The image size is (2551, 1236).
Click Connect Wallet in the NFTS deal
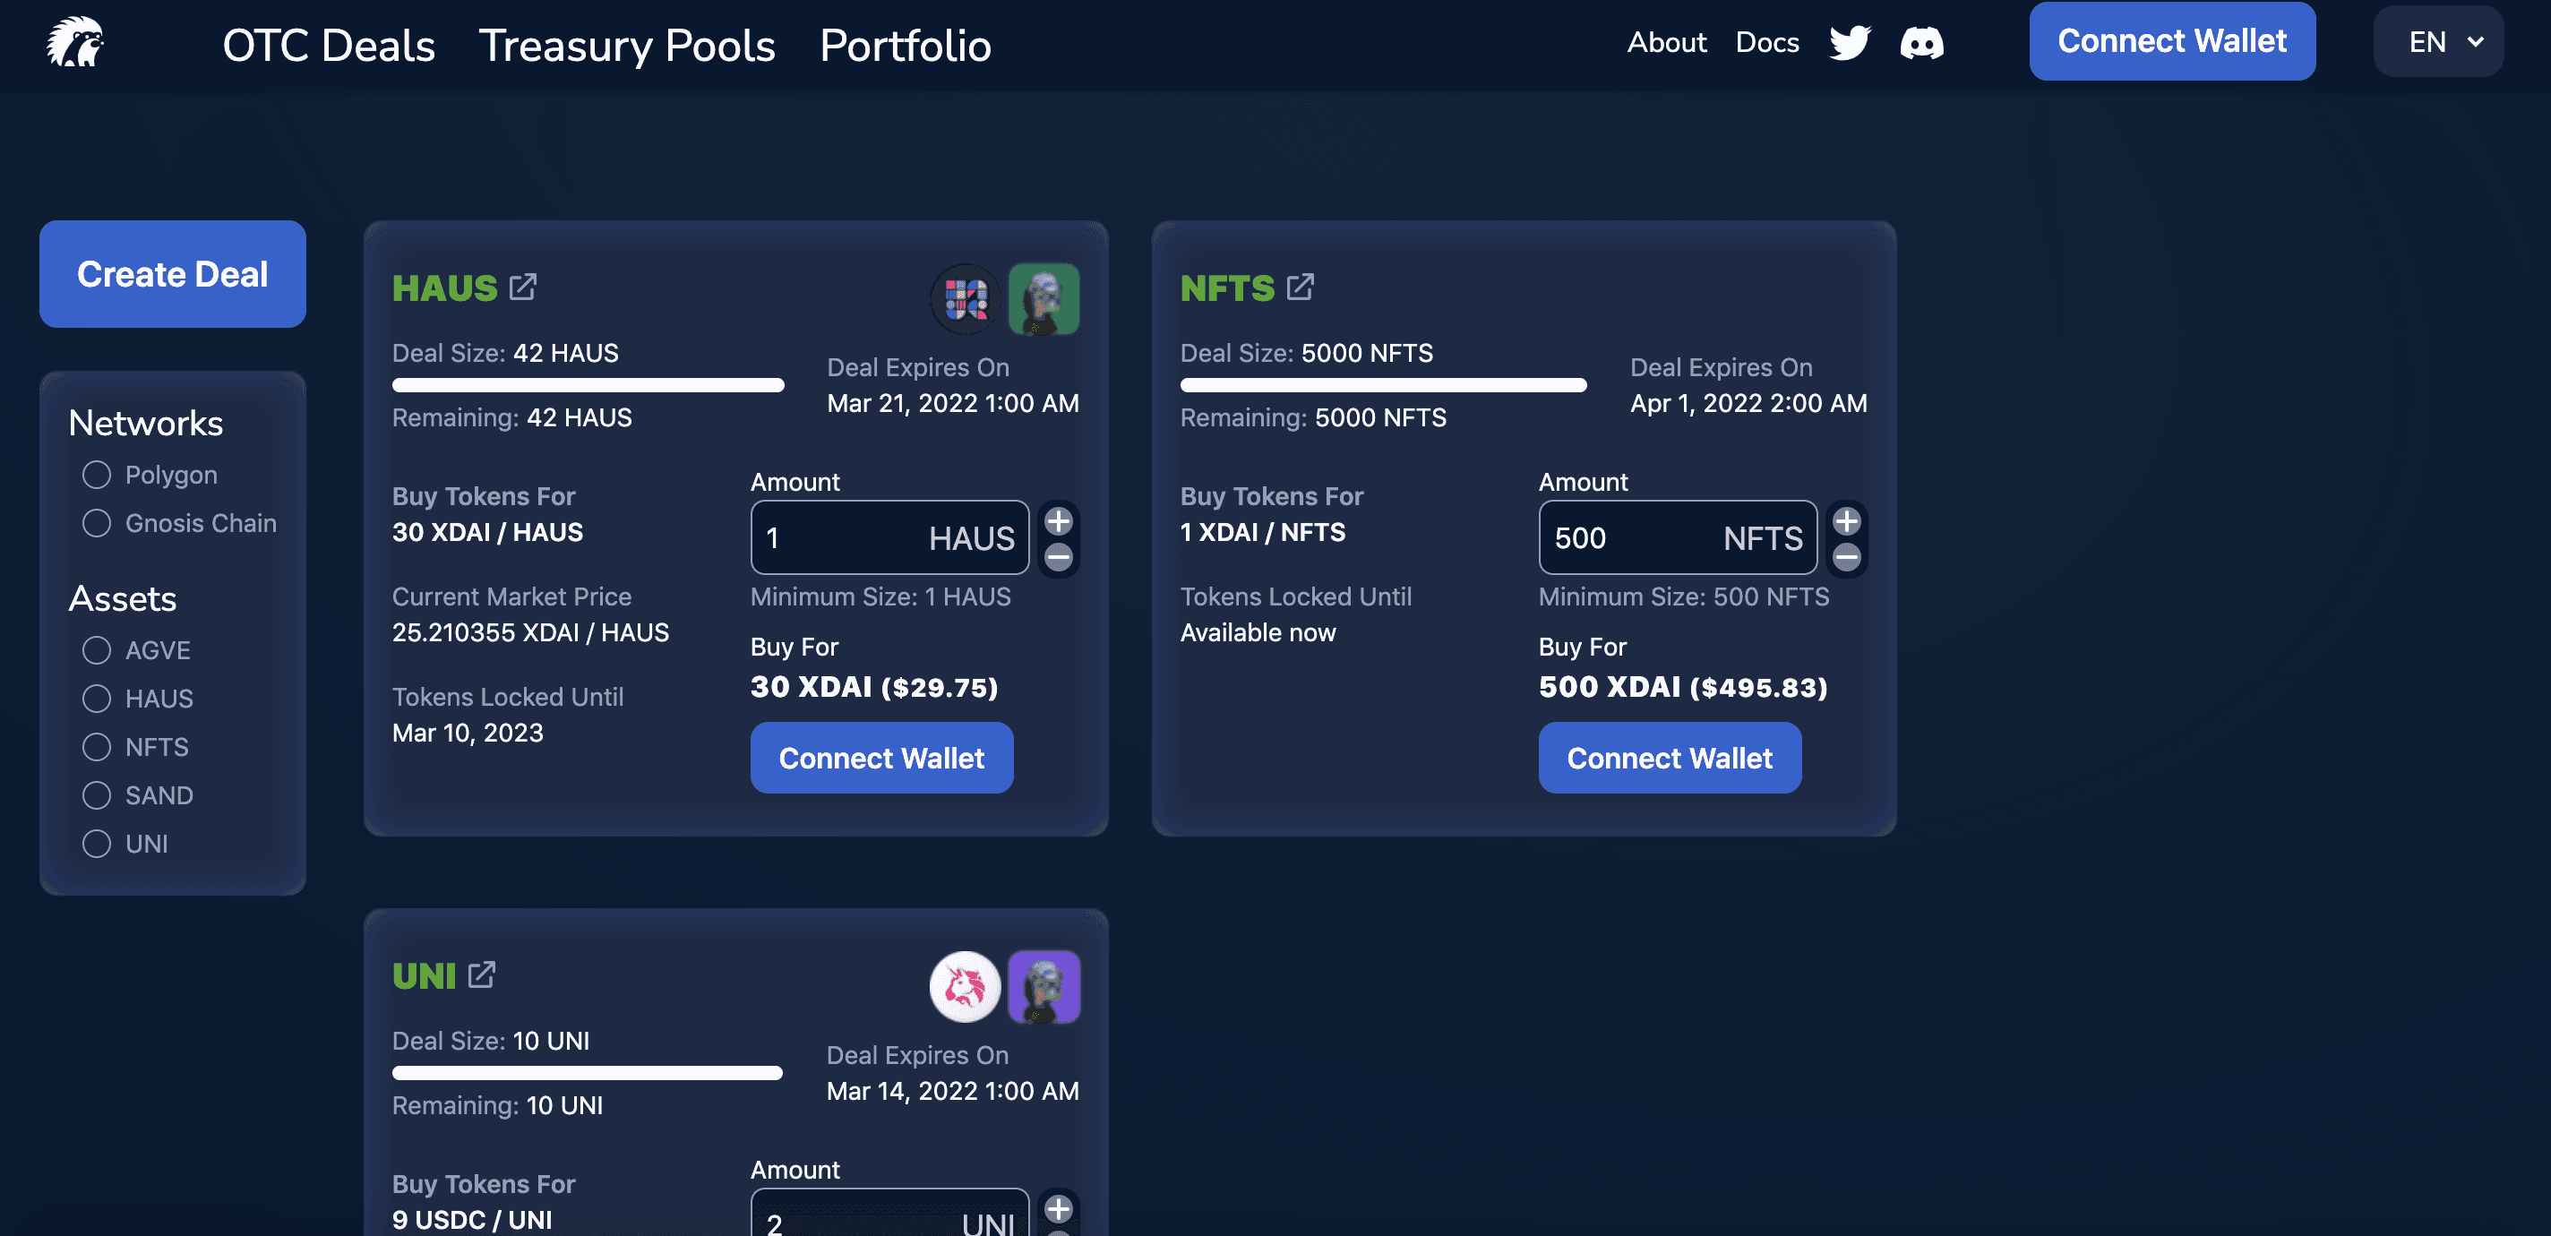tap(1669, 758)
